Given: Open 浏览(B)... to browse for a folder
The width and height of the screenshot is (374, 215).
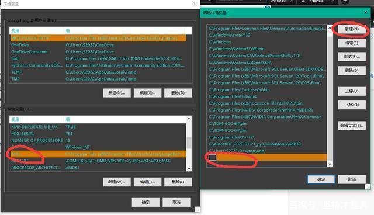Looking at the screenshot, I should (352, 57).
